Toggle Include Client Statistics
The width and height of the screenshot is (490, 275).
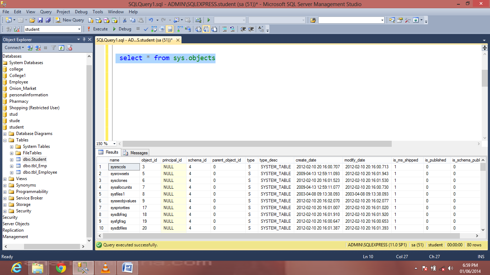[x=188, y=29]
